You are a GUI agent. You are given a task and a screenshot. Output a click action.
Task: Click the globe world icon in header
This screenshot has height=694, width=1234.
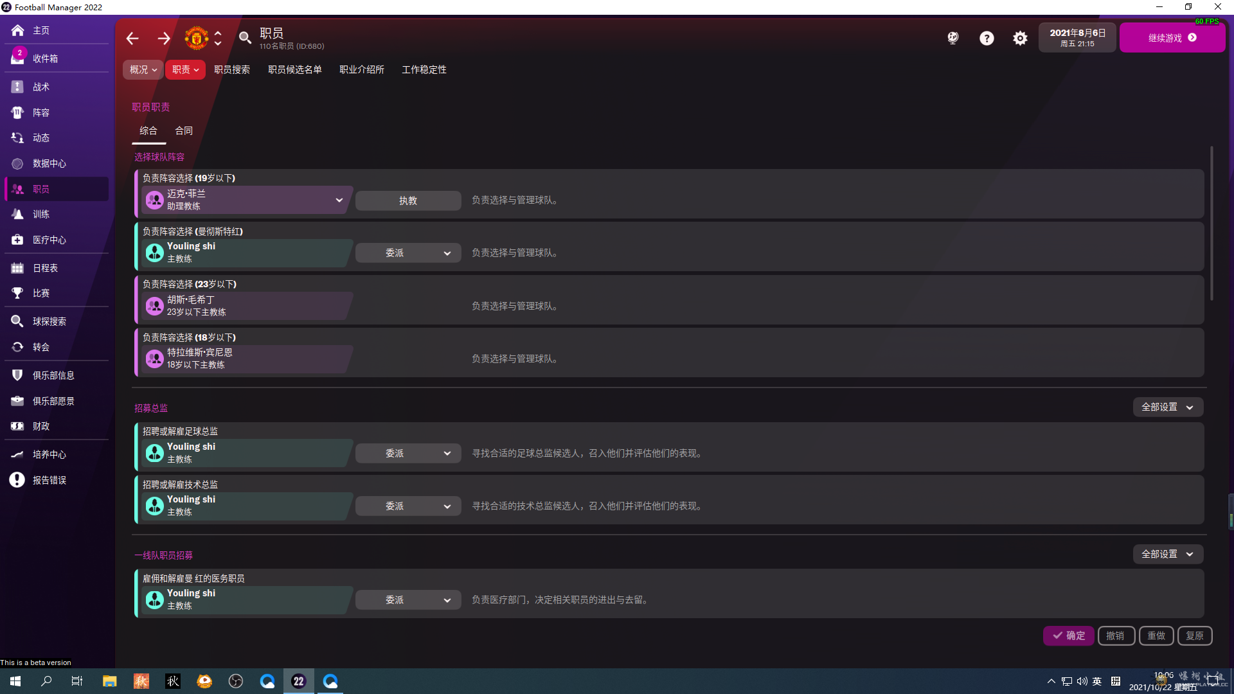tap(953, 38)
